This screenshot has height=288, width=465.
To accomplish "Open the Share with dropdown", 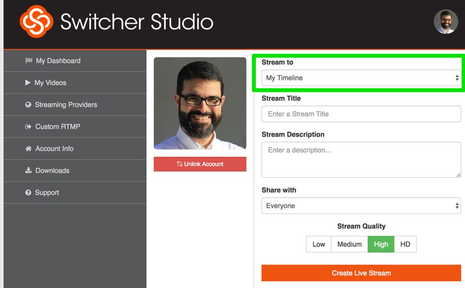I will click(x=360, y=205).
